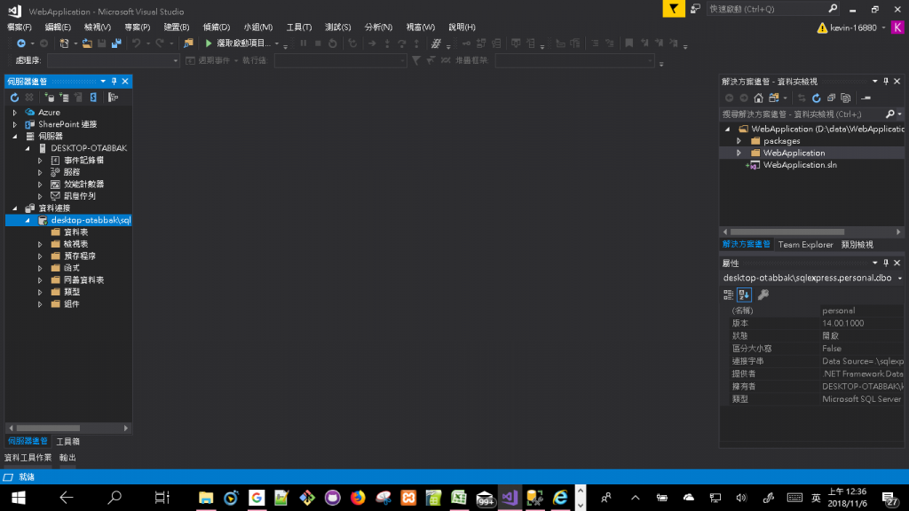Open the 測試(S) menu
The image size is (909, 511).
[x=338, y=28]
